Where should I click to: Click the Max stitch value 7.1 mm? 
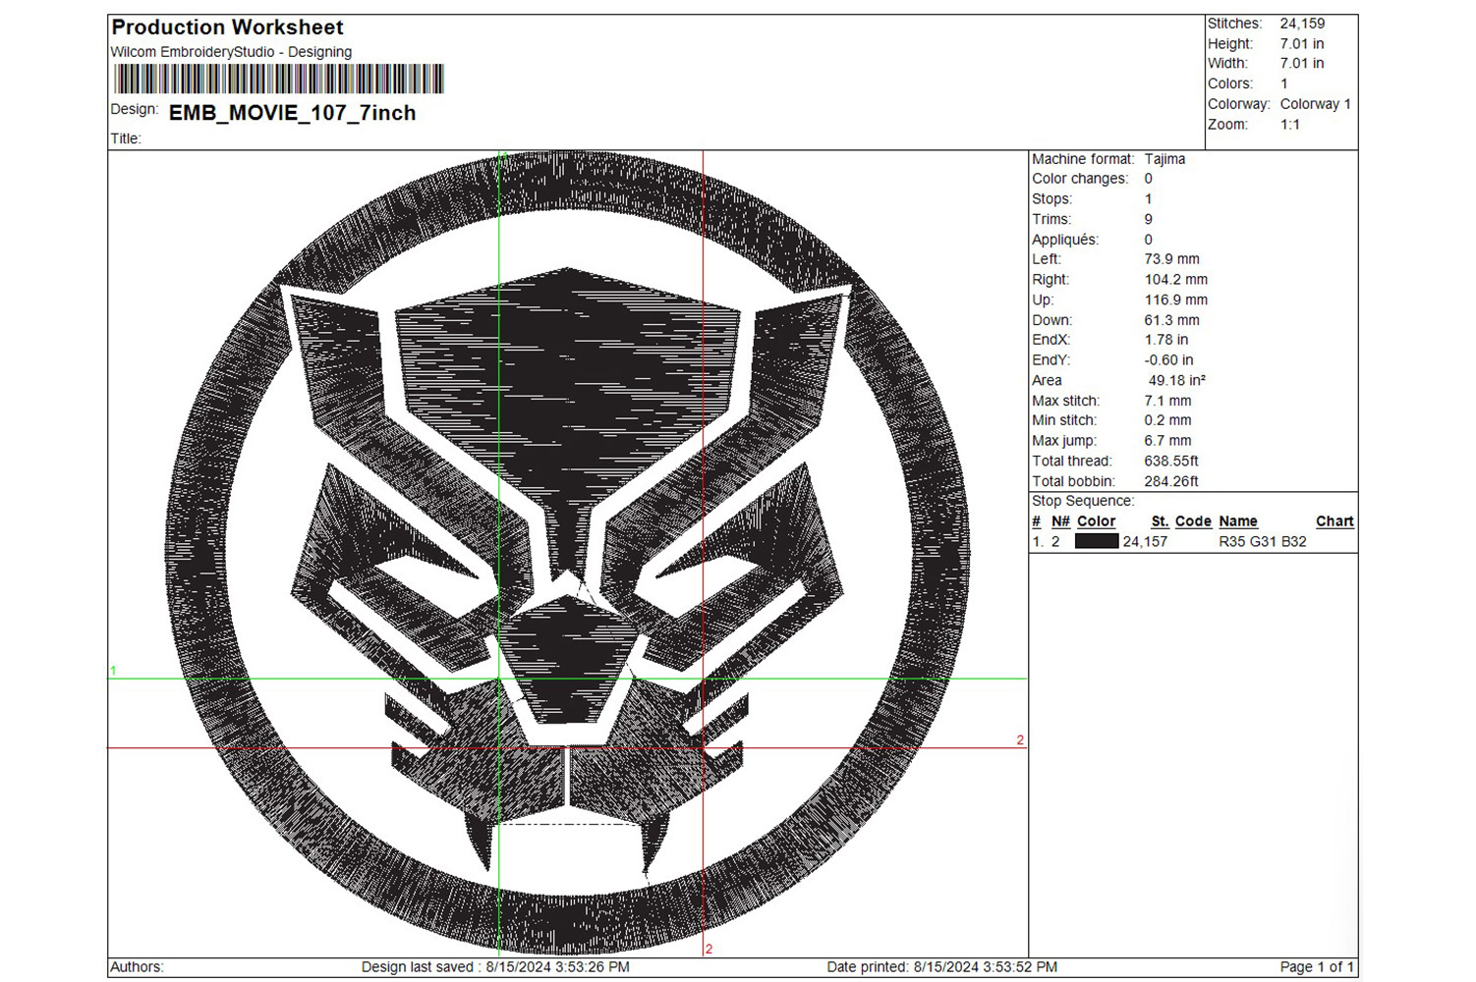click(x=1167, y=401)
